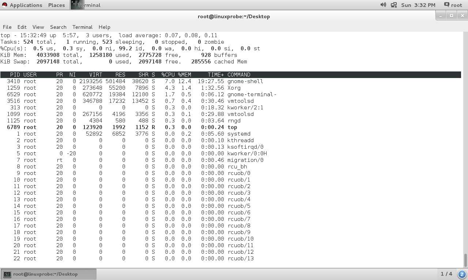Click the rcuob/13 process row
The height and width of the screenshot is (280, 468).
pyautogui.click(x=230, y=258)
